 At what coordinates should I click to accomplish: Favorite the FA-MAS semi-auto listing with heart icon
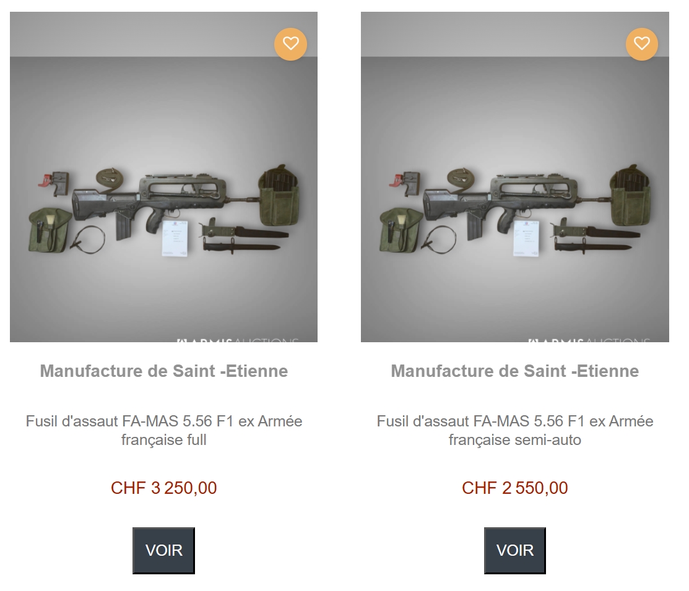641,44
